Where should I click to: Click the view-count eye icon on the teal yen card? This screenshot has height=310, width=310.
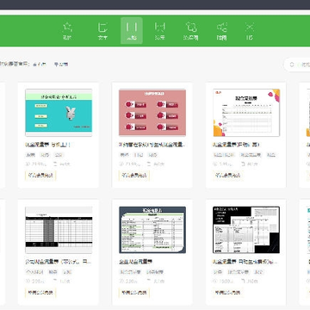pos(28,164)
